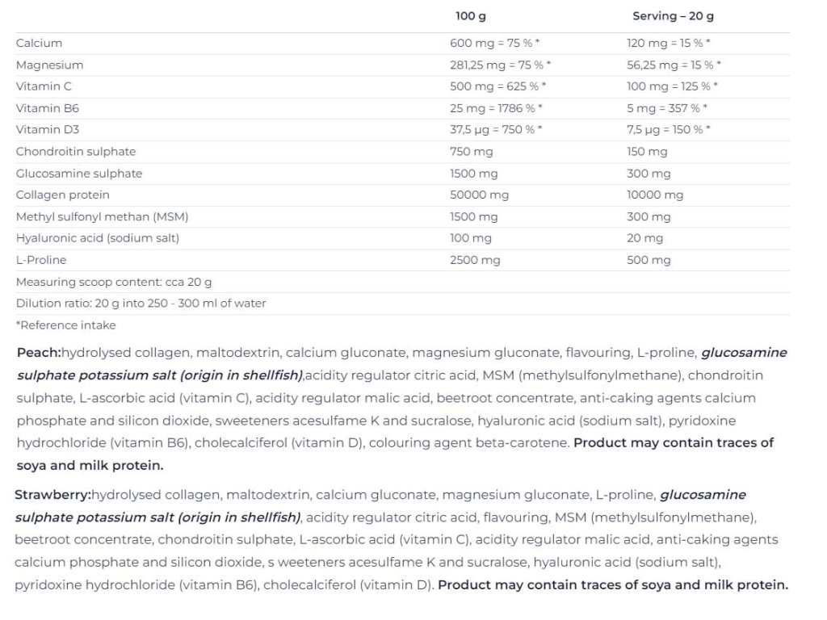Click Calcium serving value "120 mg = 15 %"
Image resolution: width=827 pixels, height=620 pixels.
tap(668, 43)
